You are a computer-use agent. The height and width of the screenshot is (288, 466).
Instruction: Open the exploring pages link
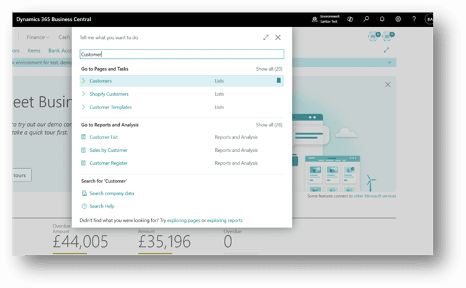186,220
